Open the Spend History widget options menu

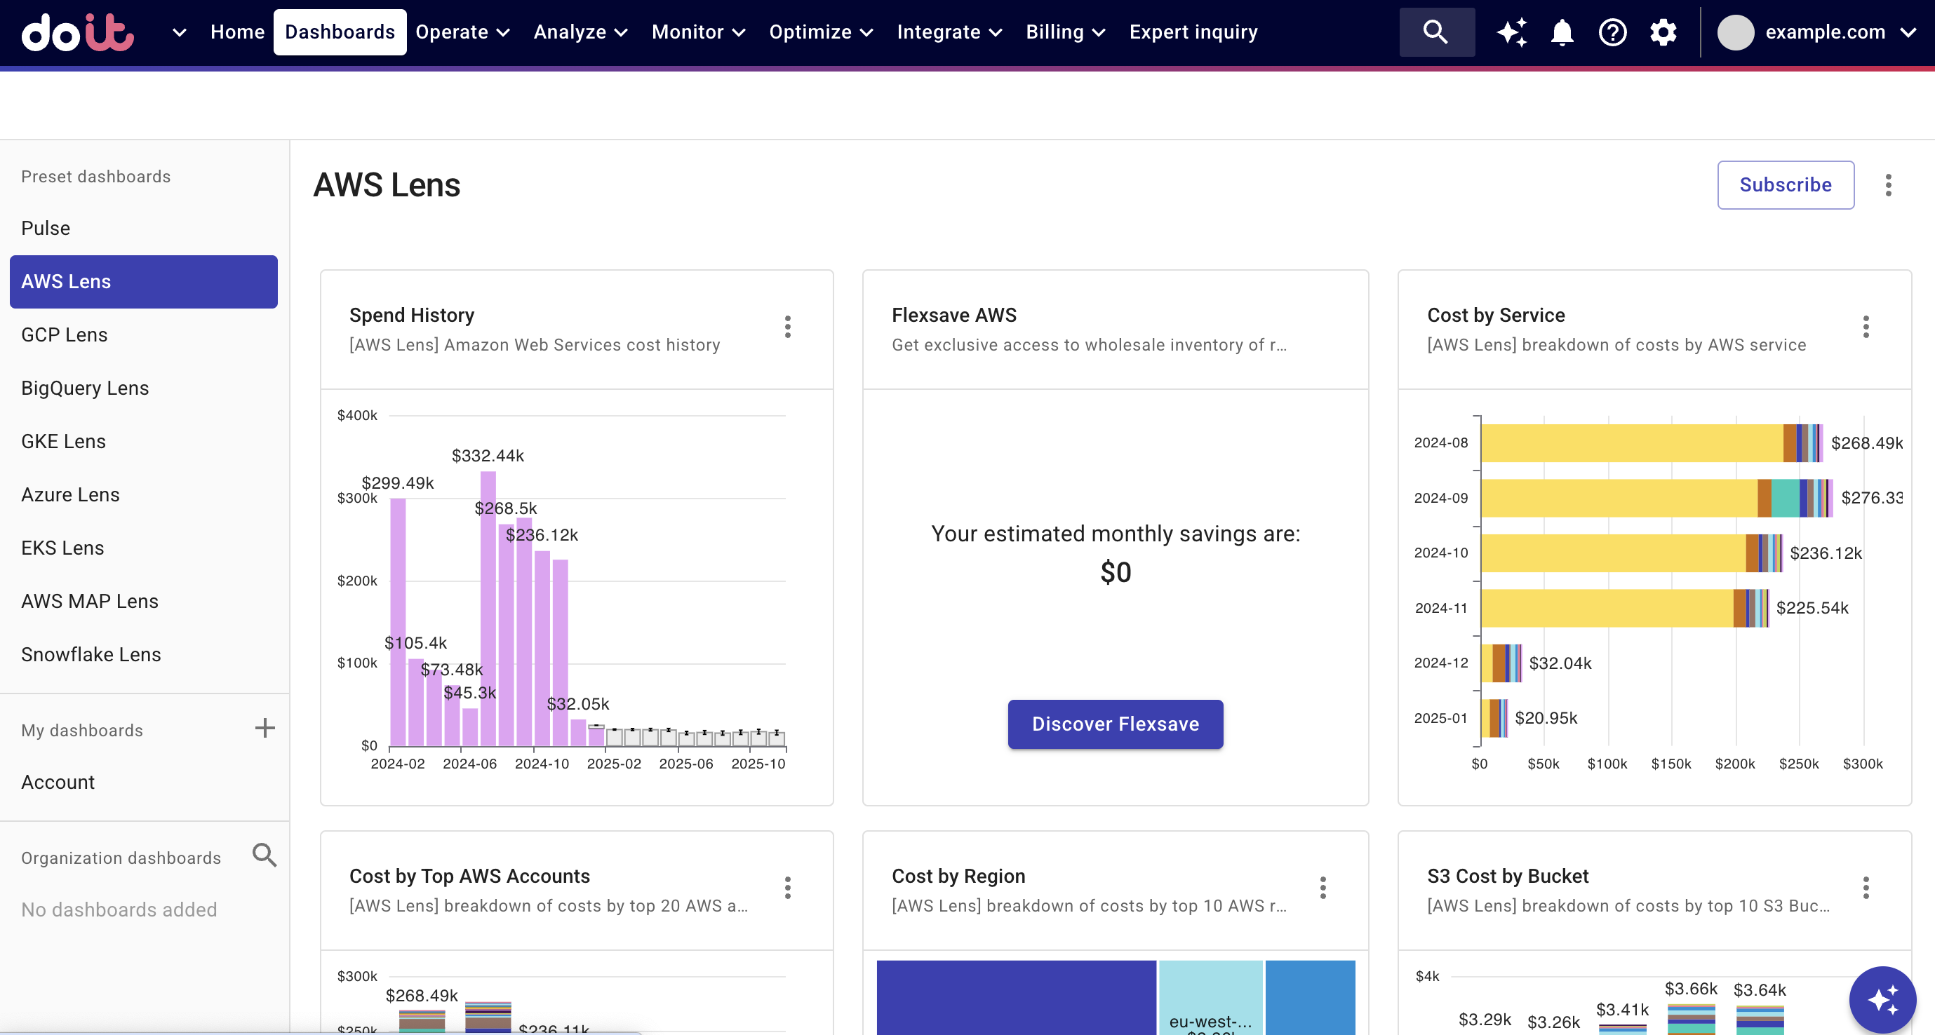[x=787, y=327]
